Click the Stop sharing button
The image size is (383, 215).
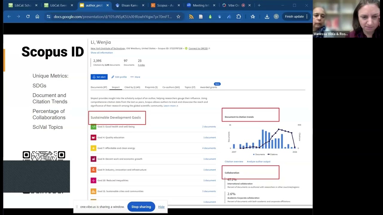pyautogui.click(x=141, y=207)
